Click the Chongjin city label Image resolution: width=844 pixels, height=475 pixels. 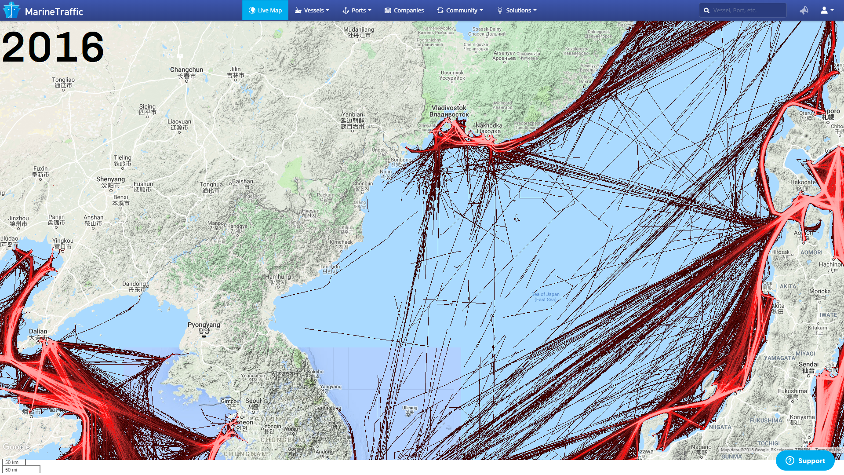[x=363, y=186]
